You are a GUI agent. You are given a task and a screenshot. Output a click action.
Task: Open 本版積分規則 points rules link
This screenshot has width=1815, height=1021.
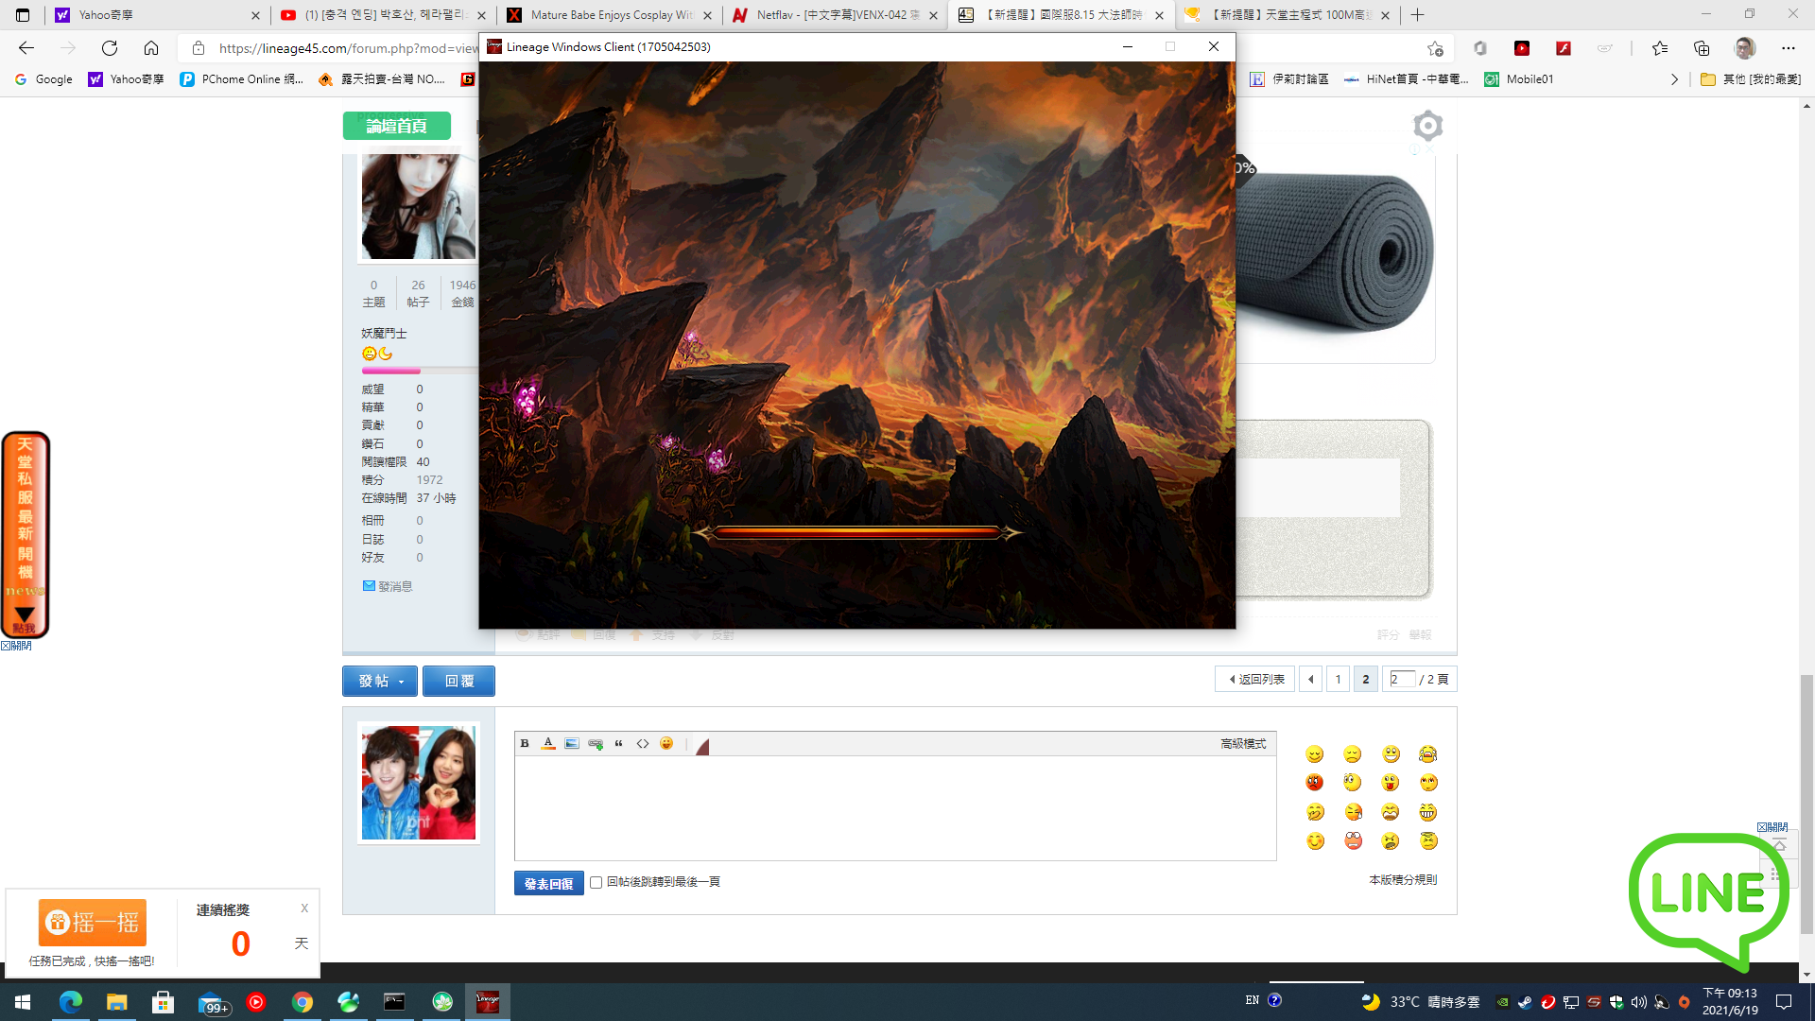pyautogui.click(x=1403, y=880)
